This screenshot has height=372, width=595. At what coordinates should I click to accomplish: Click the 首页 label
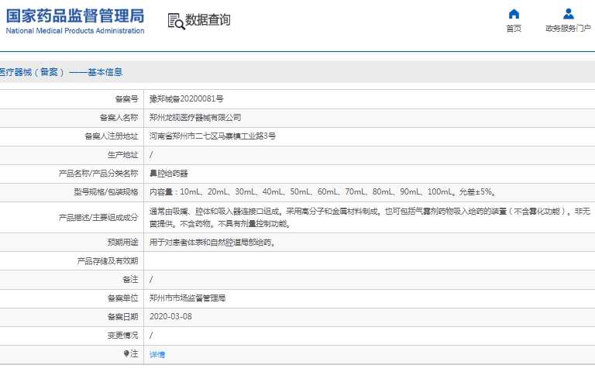click(x=514, y=29)
